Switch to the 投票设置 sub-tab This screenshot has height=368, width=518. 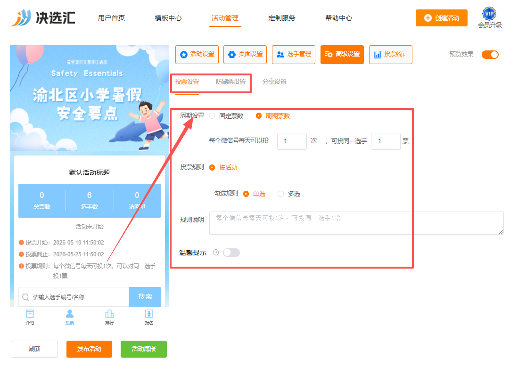pyautogui.click(x=187, y=82)
